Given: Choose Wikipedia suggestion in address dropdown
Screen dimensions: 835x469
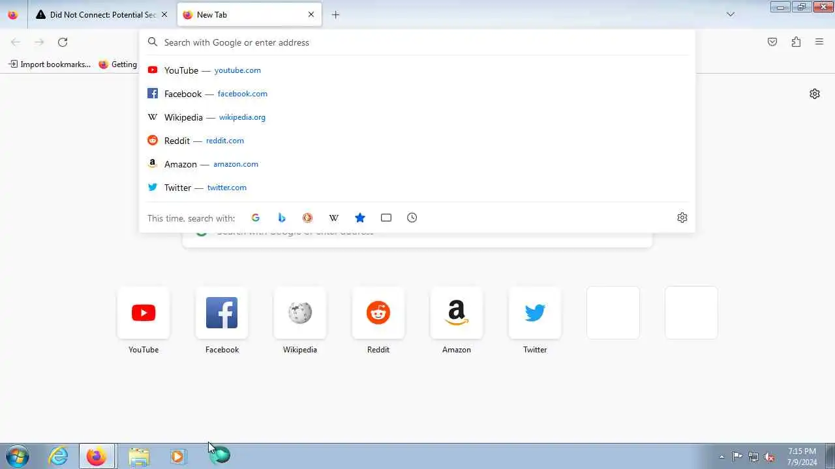Looking at the screenshot, I should [x=417, y=117].
